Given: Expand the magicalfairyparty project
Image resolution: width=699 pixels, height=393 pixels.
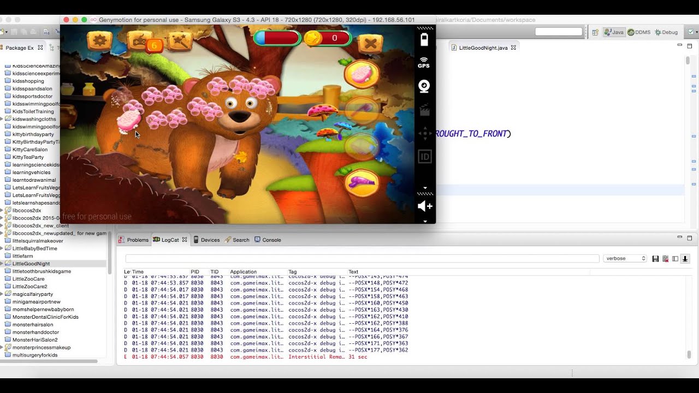Looking at the screenshot, I should (2, 294).
